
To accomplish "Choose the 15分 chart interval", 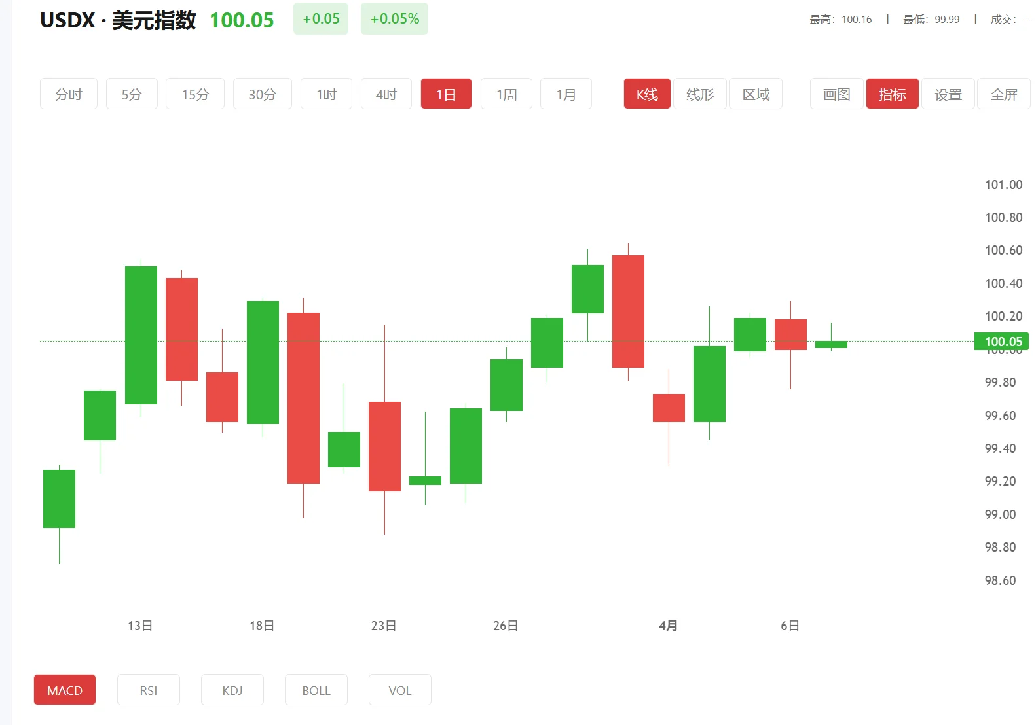I will (195, 94).
